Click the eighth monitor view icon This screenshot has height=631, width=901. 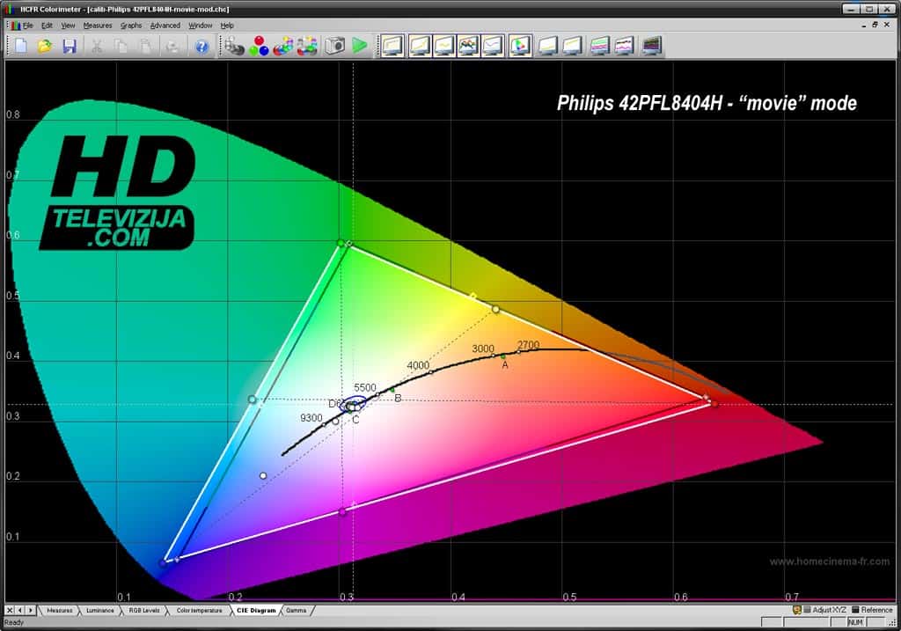(x=572, y=46)
